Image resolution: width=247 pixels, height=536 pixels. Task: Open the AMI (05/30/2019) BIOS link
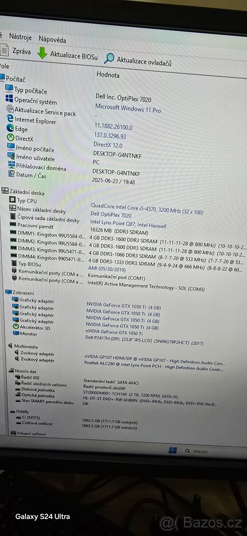[x=107, y=269]
